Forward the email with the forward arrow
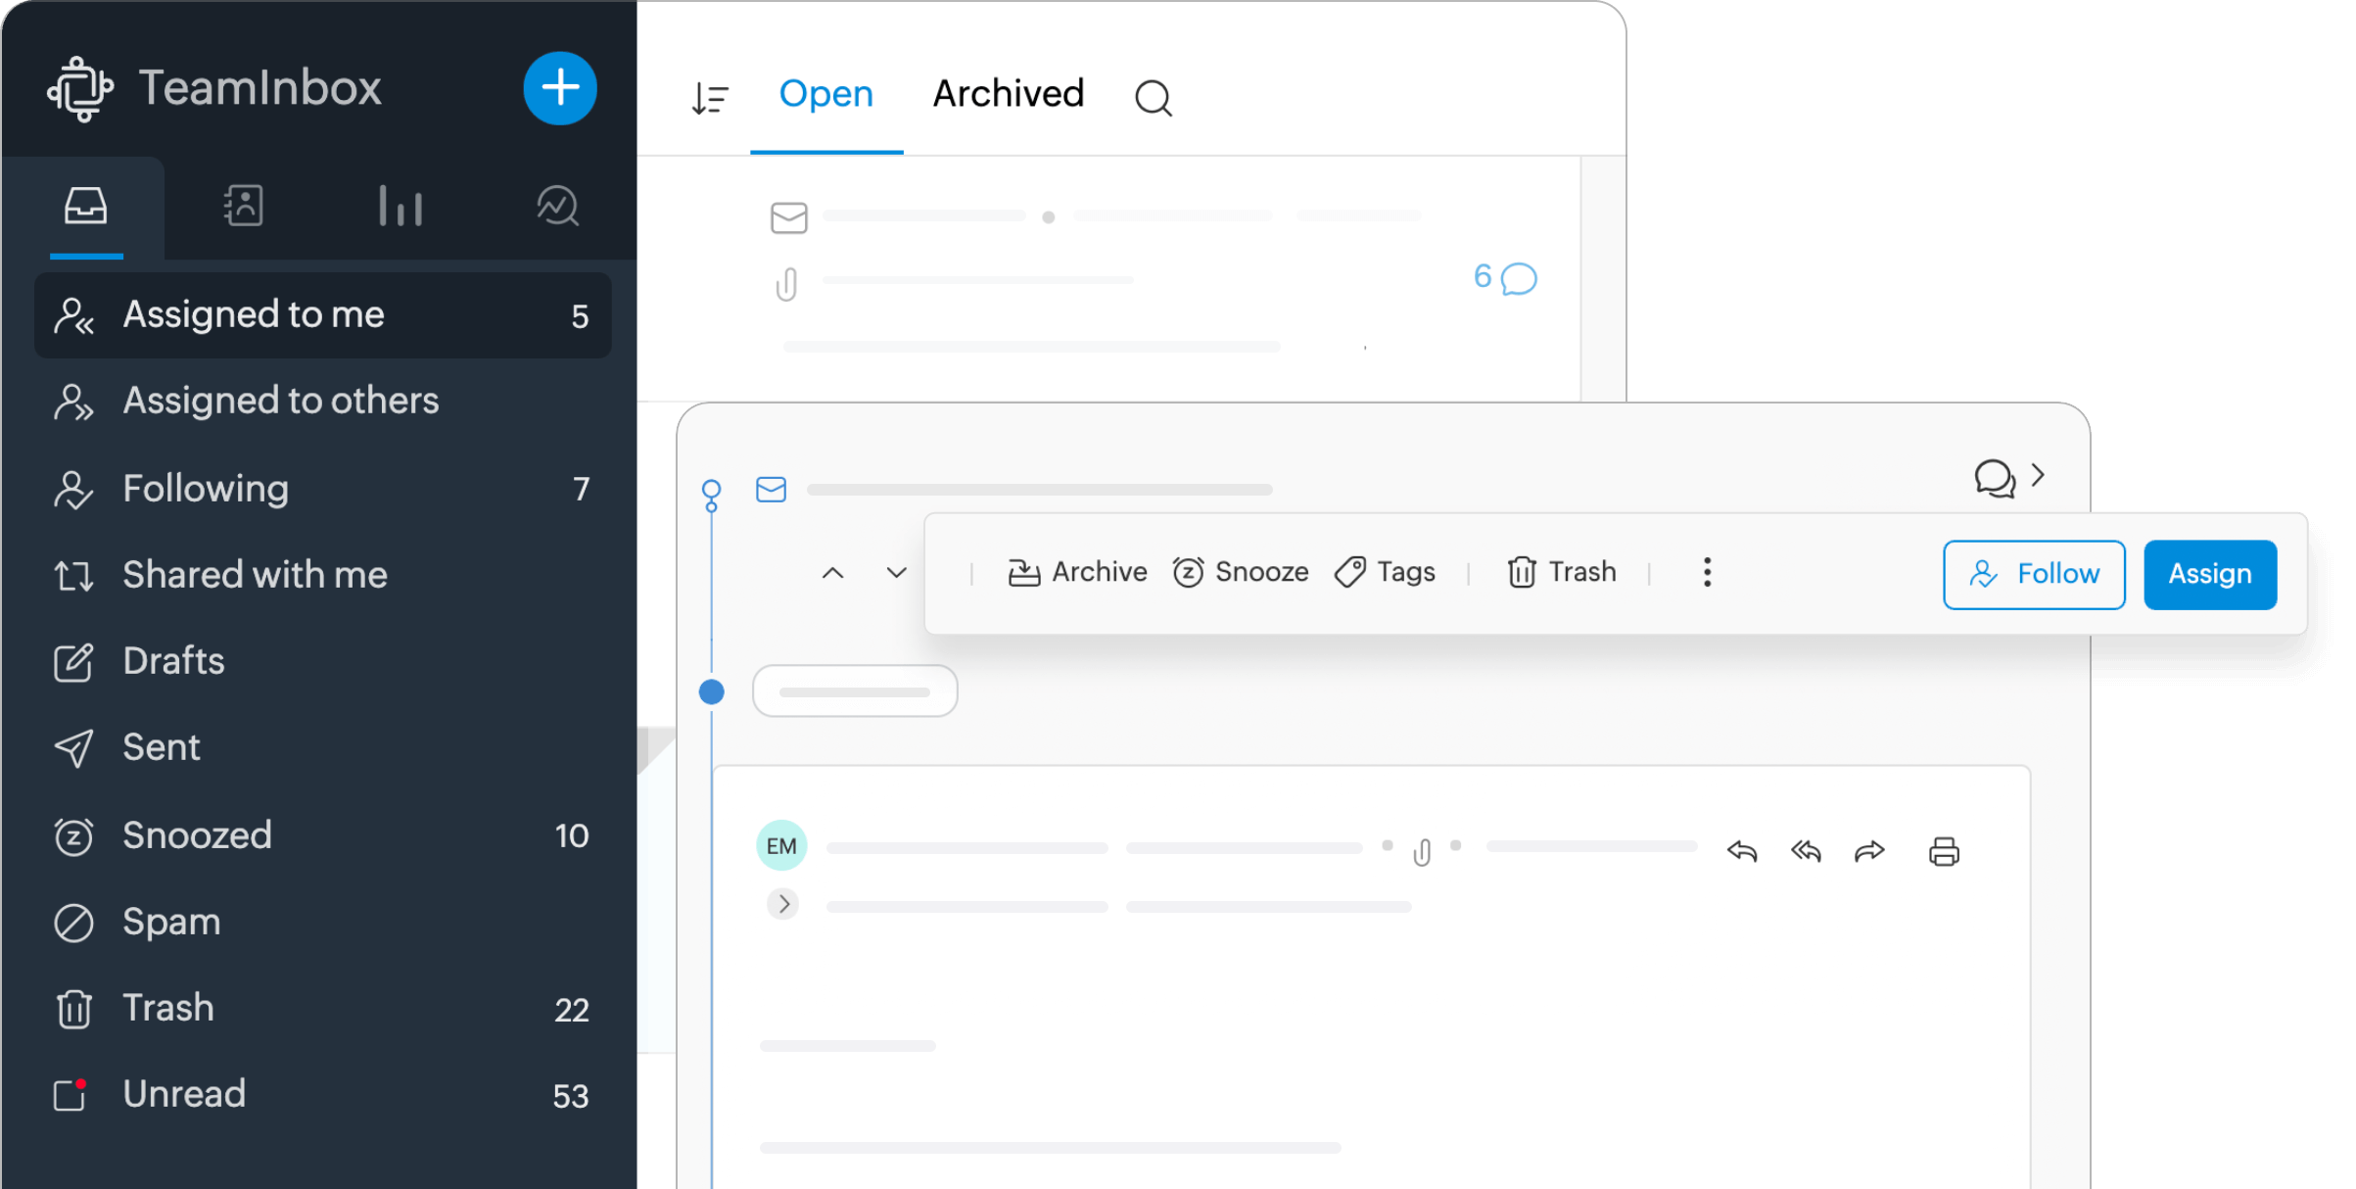2356x1189 pixels. pyautogui.click(x=1869, y=852)
